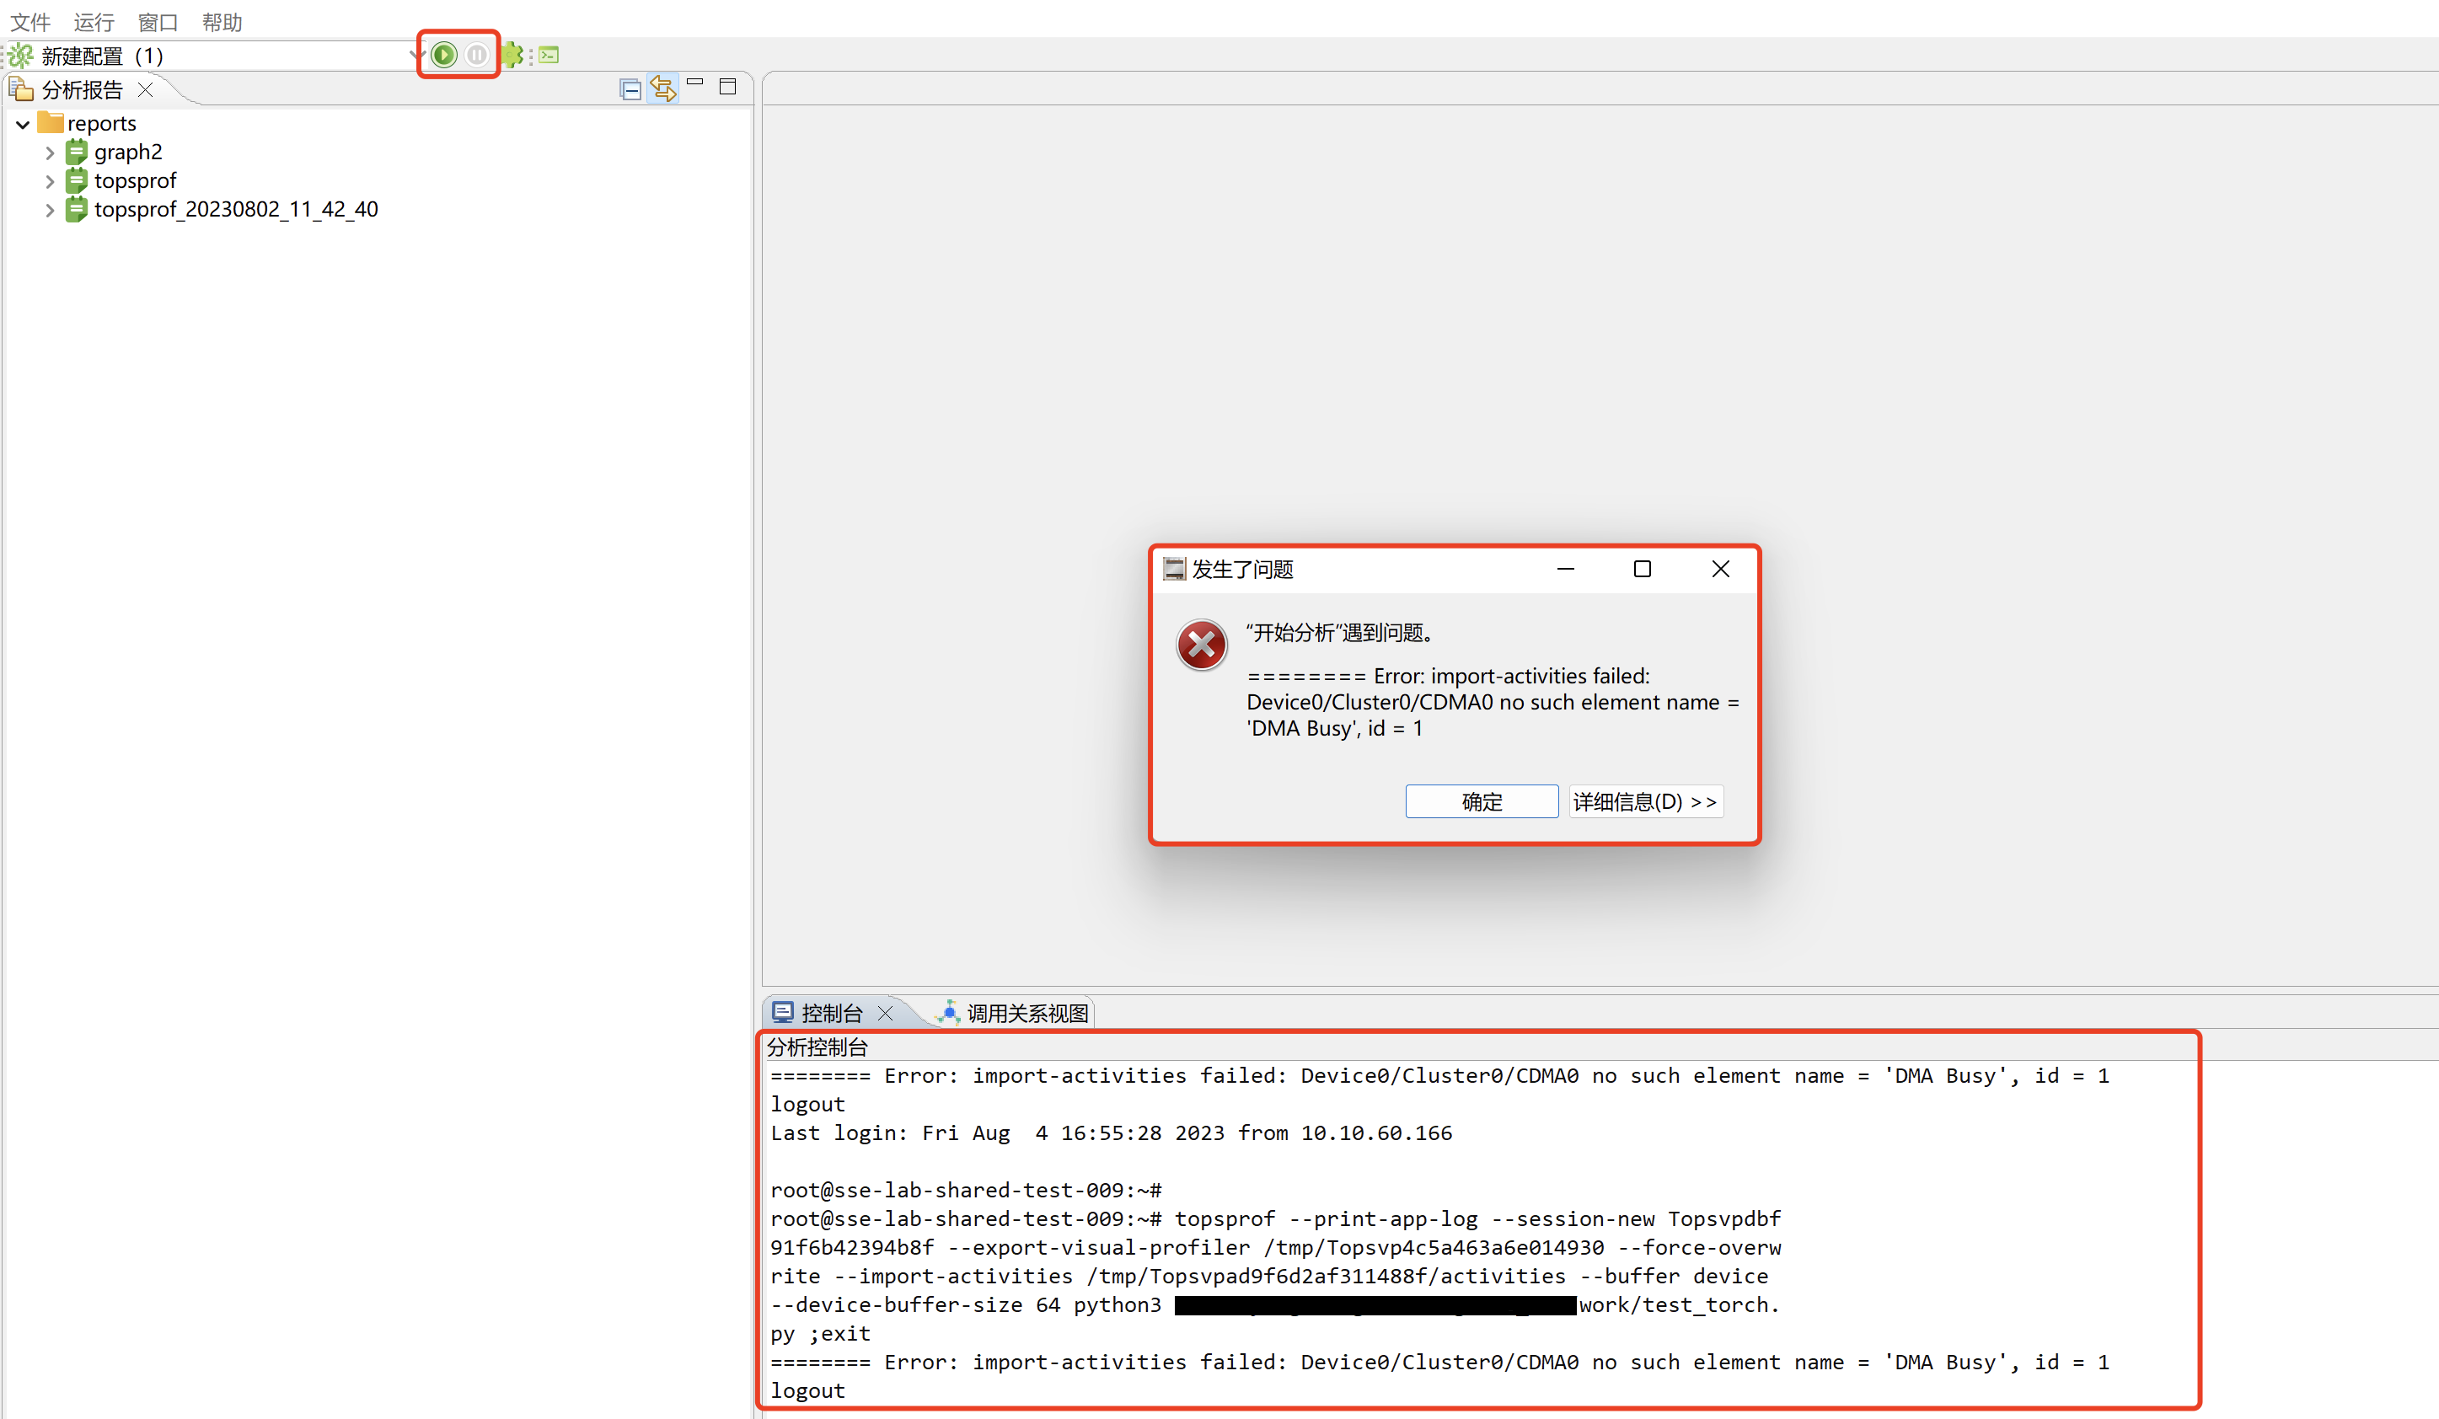Click the 控制台 monitor tab icon

tap(783, 1013)
